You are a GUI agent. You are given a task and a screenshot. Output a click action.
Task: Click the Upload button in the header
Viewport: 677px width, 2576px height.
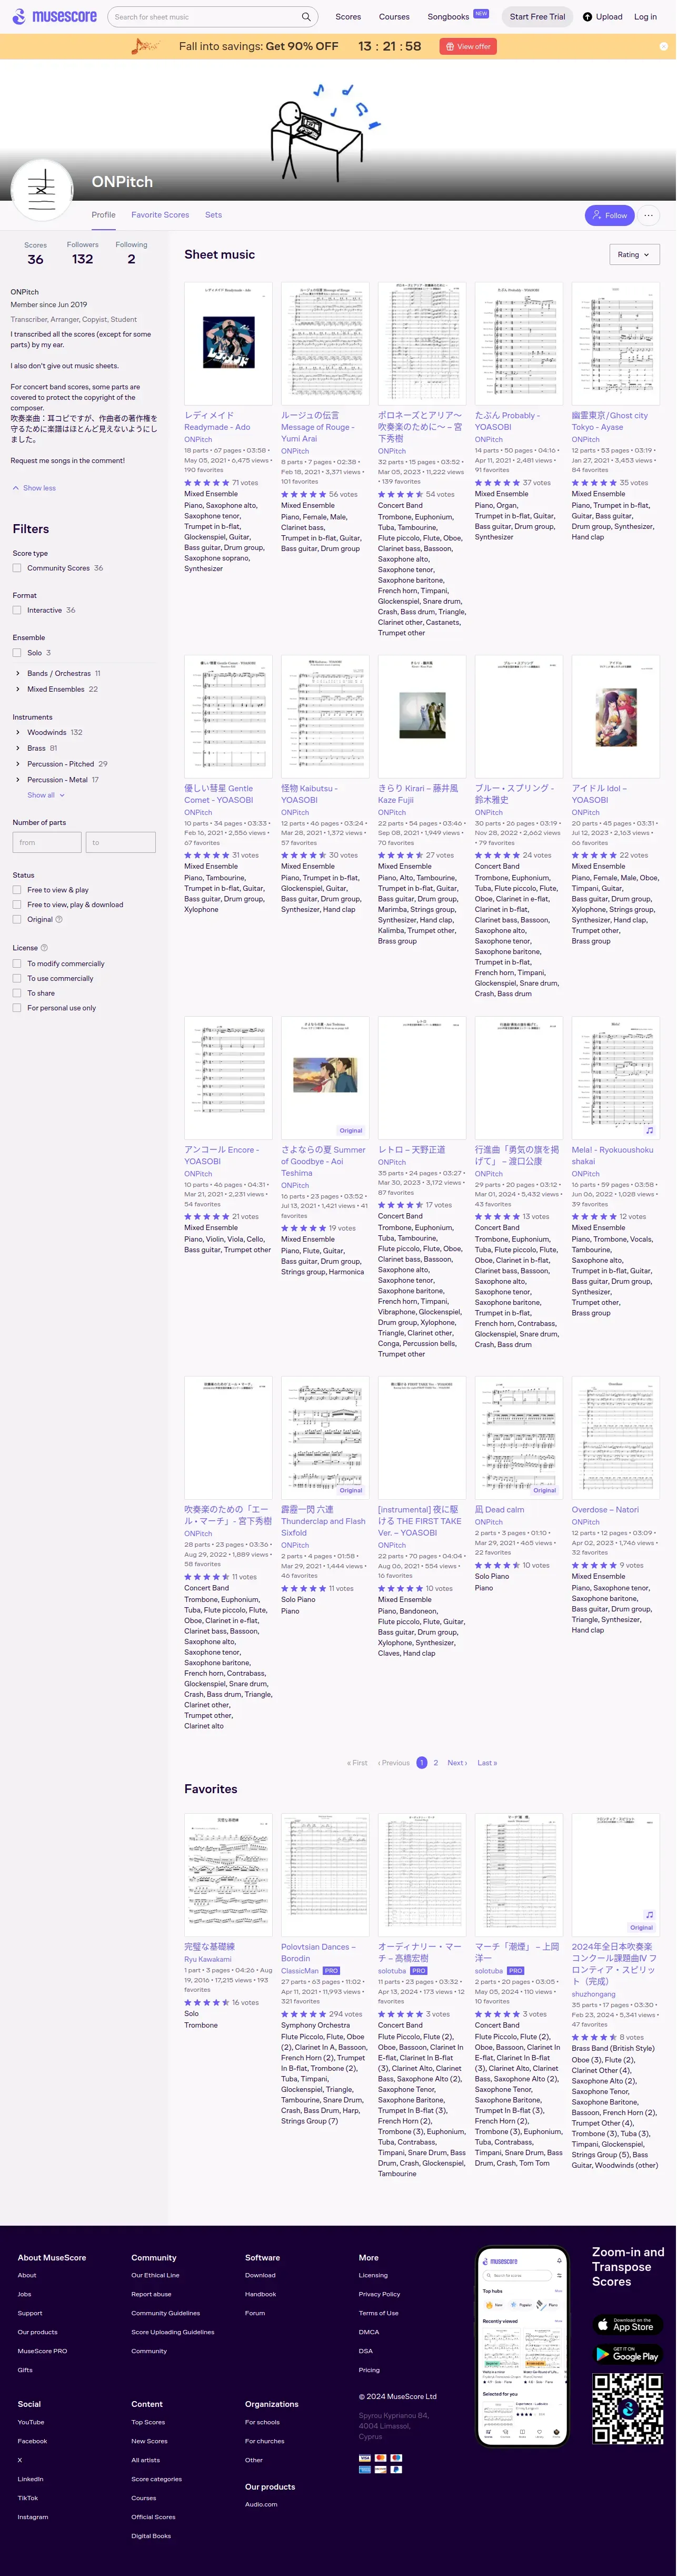[x=602, y=16]
